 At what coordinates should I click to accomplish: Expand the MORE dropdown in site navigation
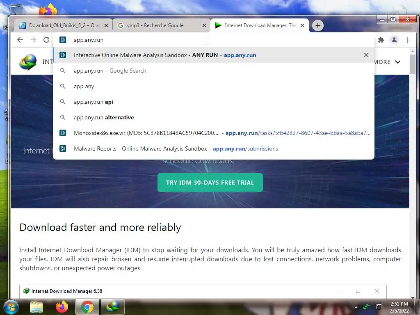click(x=387, y=62)
